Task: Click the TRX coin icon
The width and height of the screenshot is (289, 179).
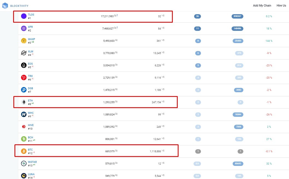Action: 24,78
